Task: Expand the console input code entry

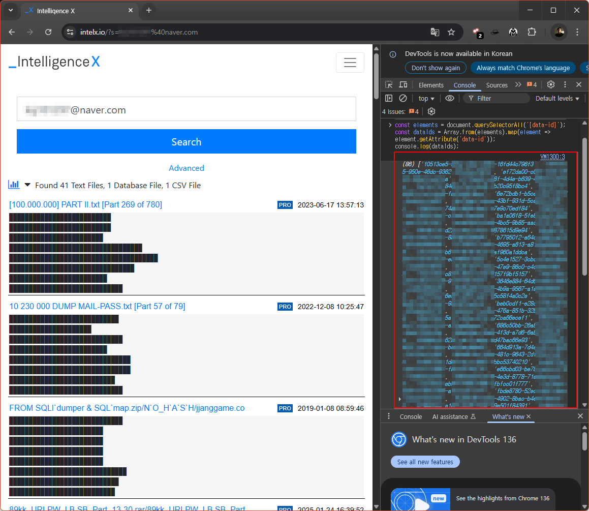Action: coord(390,125)
